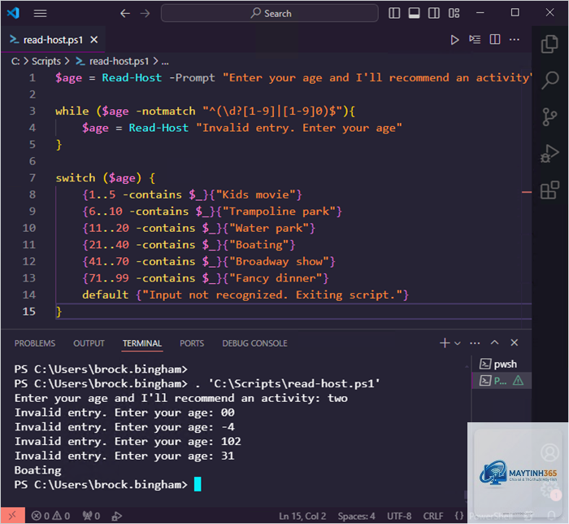Click the C: breadcrumb segment
This screenshot has width=569, height=524.
coord(15,61)
